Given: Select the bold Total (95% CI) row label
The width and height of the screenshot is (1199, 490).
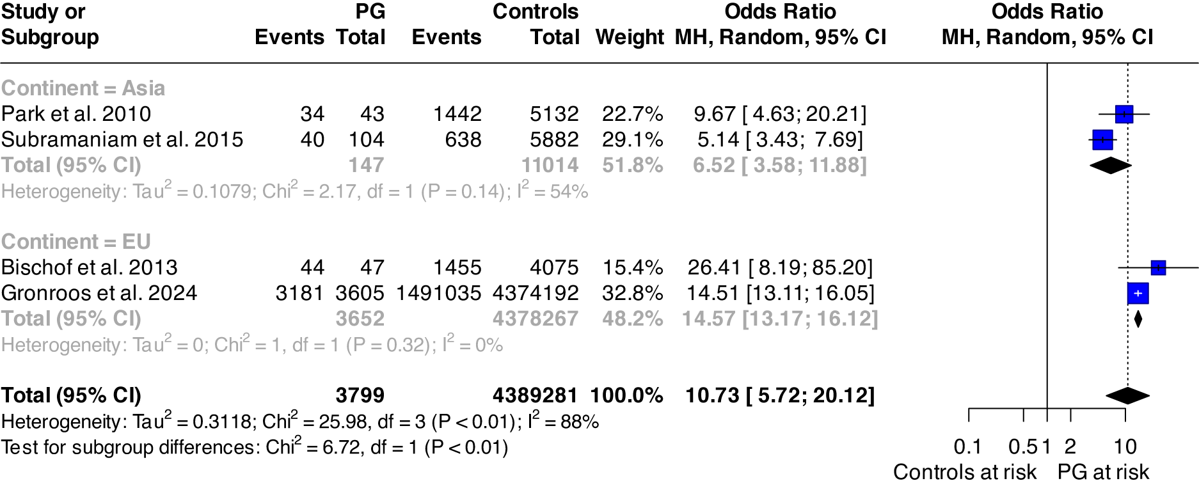Looking at the screenshot, I should [x=71, y=395].
